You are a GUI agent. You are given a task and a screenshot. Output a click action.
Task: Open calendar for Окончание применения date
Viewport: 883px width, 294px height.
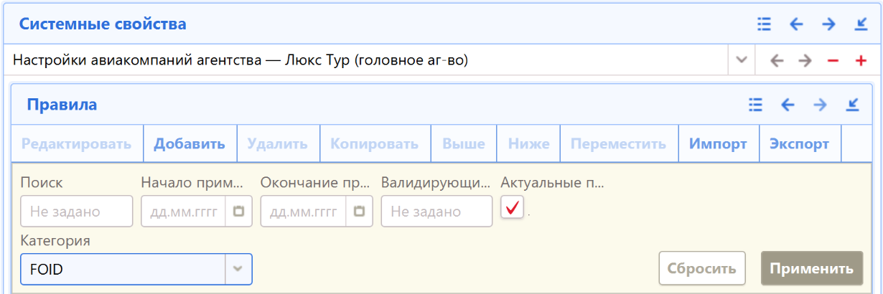coord(360,212)
